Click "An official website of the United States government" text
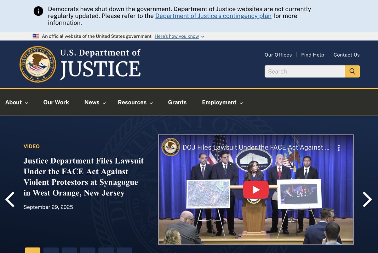 pos(97,36)
